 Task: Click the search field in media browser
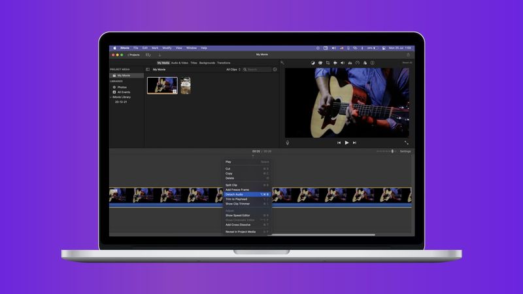click(x=257, y=69)
